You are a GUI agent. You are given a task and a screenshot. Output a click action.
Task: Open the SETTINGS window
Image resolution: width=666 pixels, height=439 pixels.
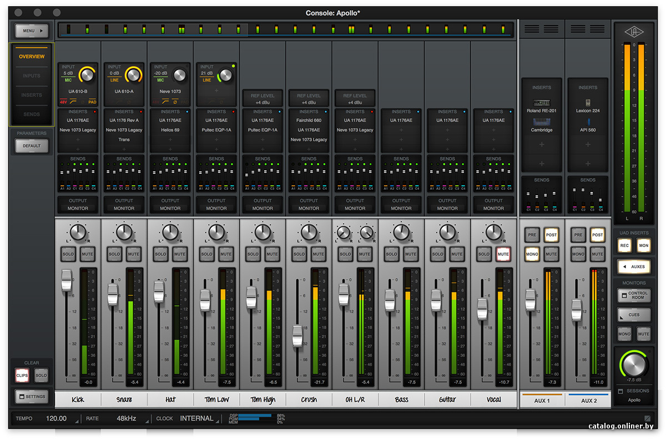click(x=32, y=397)
